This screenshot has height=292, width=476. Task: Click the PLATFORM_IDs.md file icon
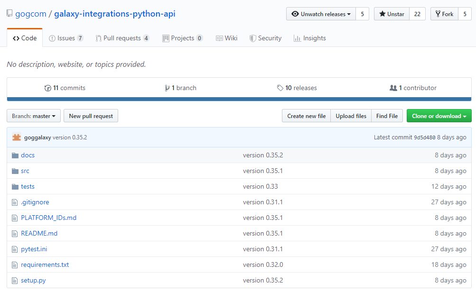(x=15, y=218)
